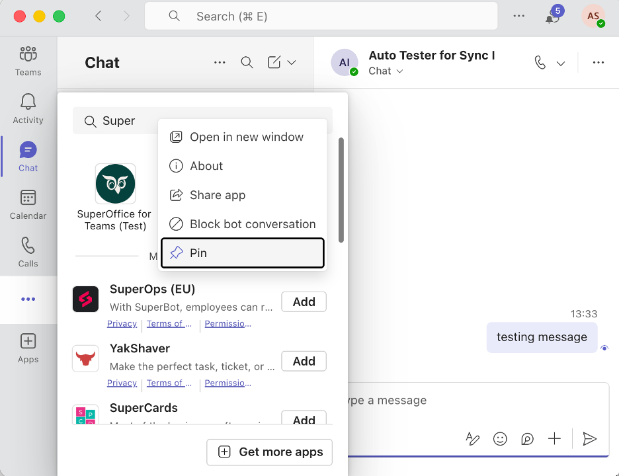Open chat list more options ellipsis
619x476 pixels.
tap(220, 62)
